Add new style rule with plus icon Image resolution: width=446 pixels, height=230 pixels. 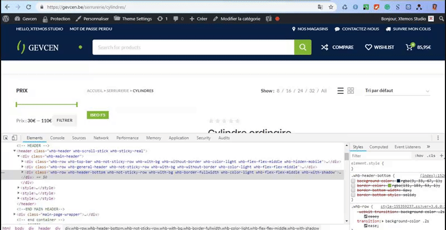tap(442, 155)
